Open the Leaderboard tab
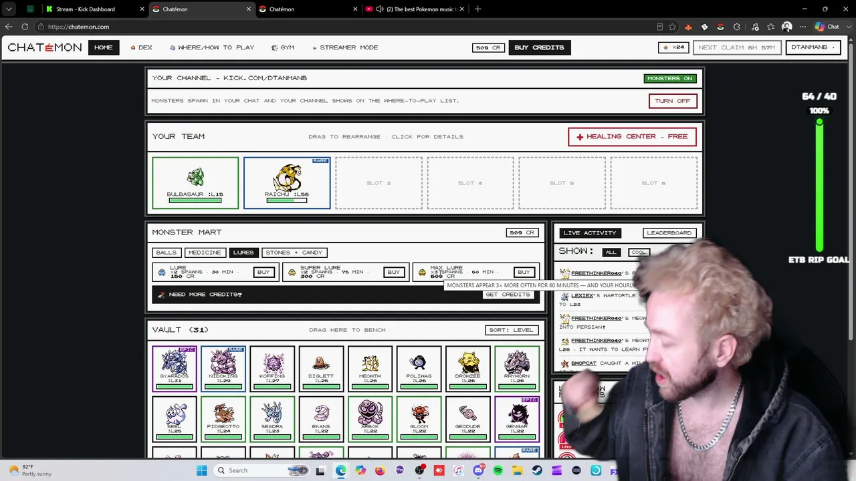 [x=669, y=233]
